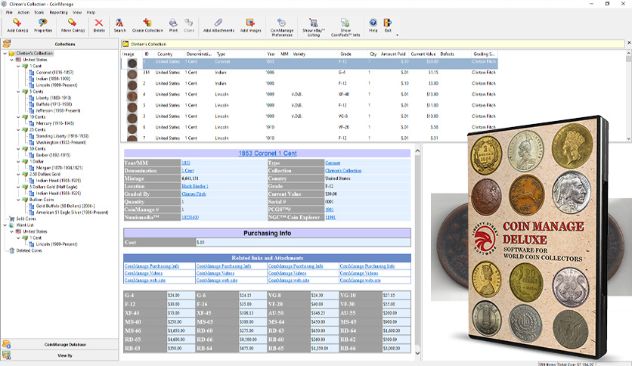Image resolution: width=632 pixels, height=366 pixels.
Task: Select Buffalo (1913-1938) tree item
Action: pyautogui.click(x=54, y=104)
